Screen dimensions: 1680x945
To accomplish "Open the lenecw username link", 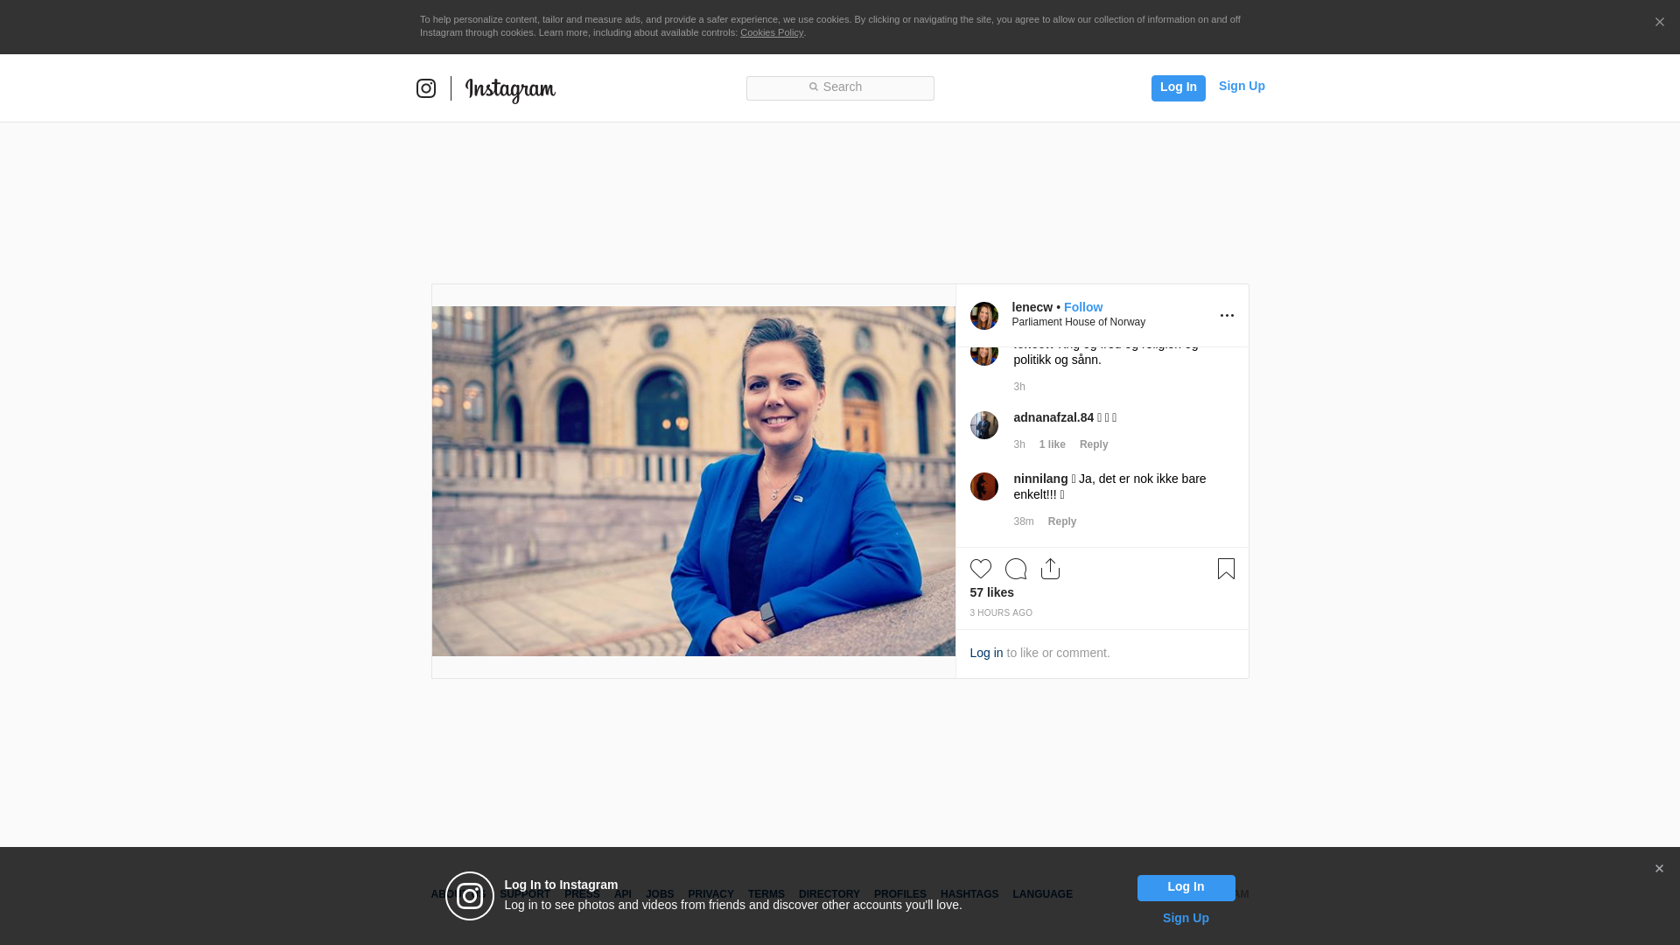I will 1032,307.
